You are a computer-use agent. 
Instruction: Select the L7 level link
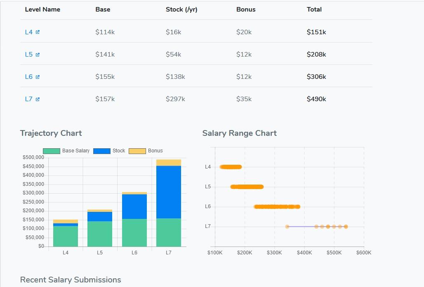(28, 99)
